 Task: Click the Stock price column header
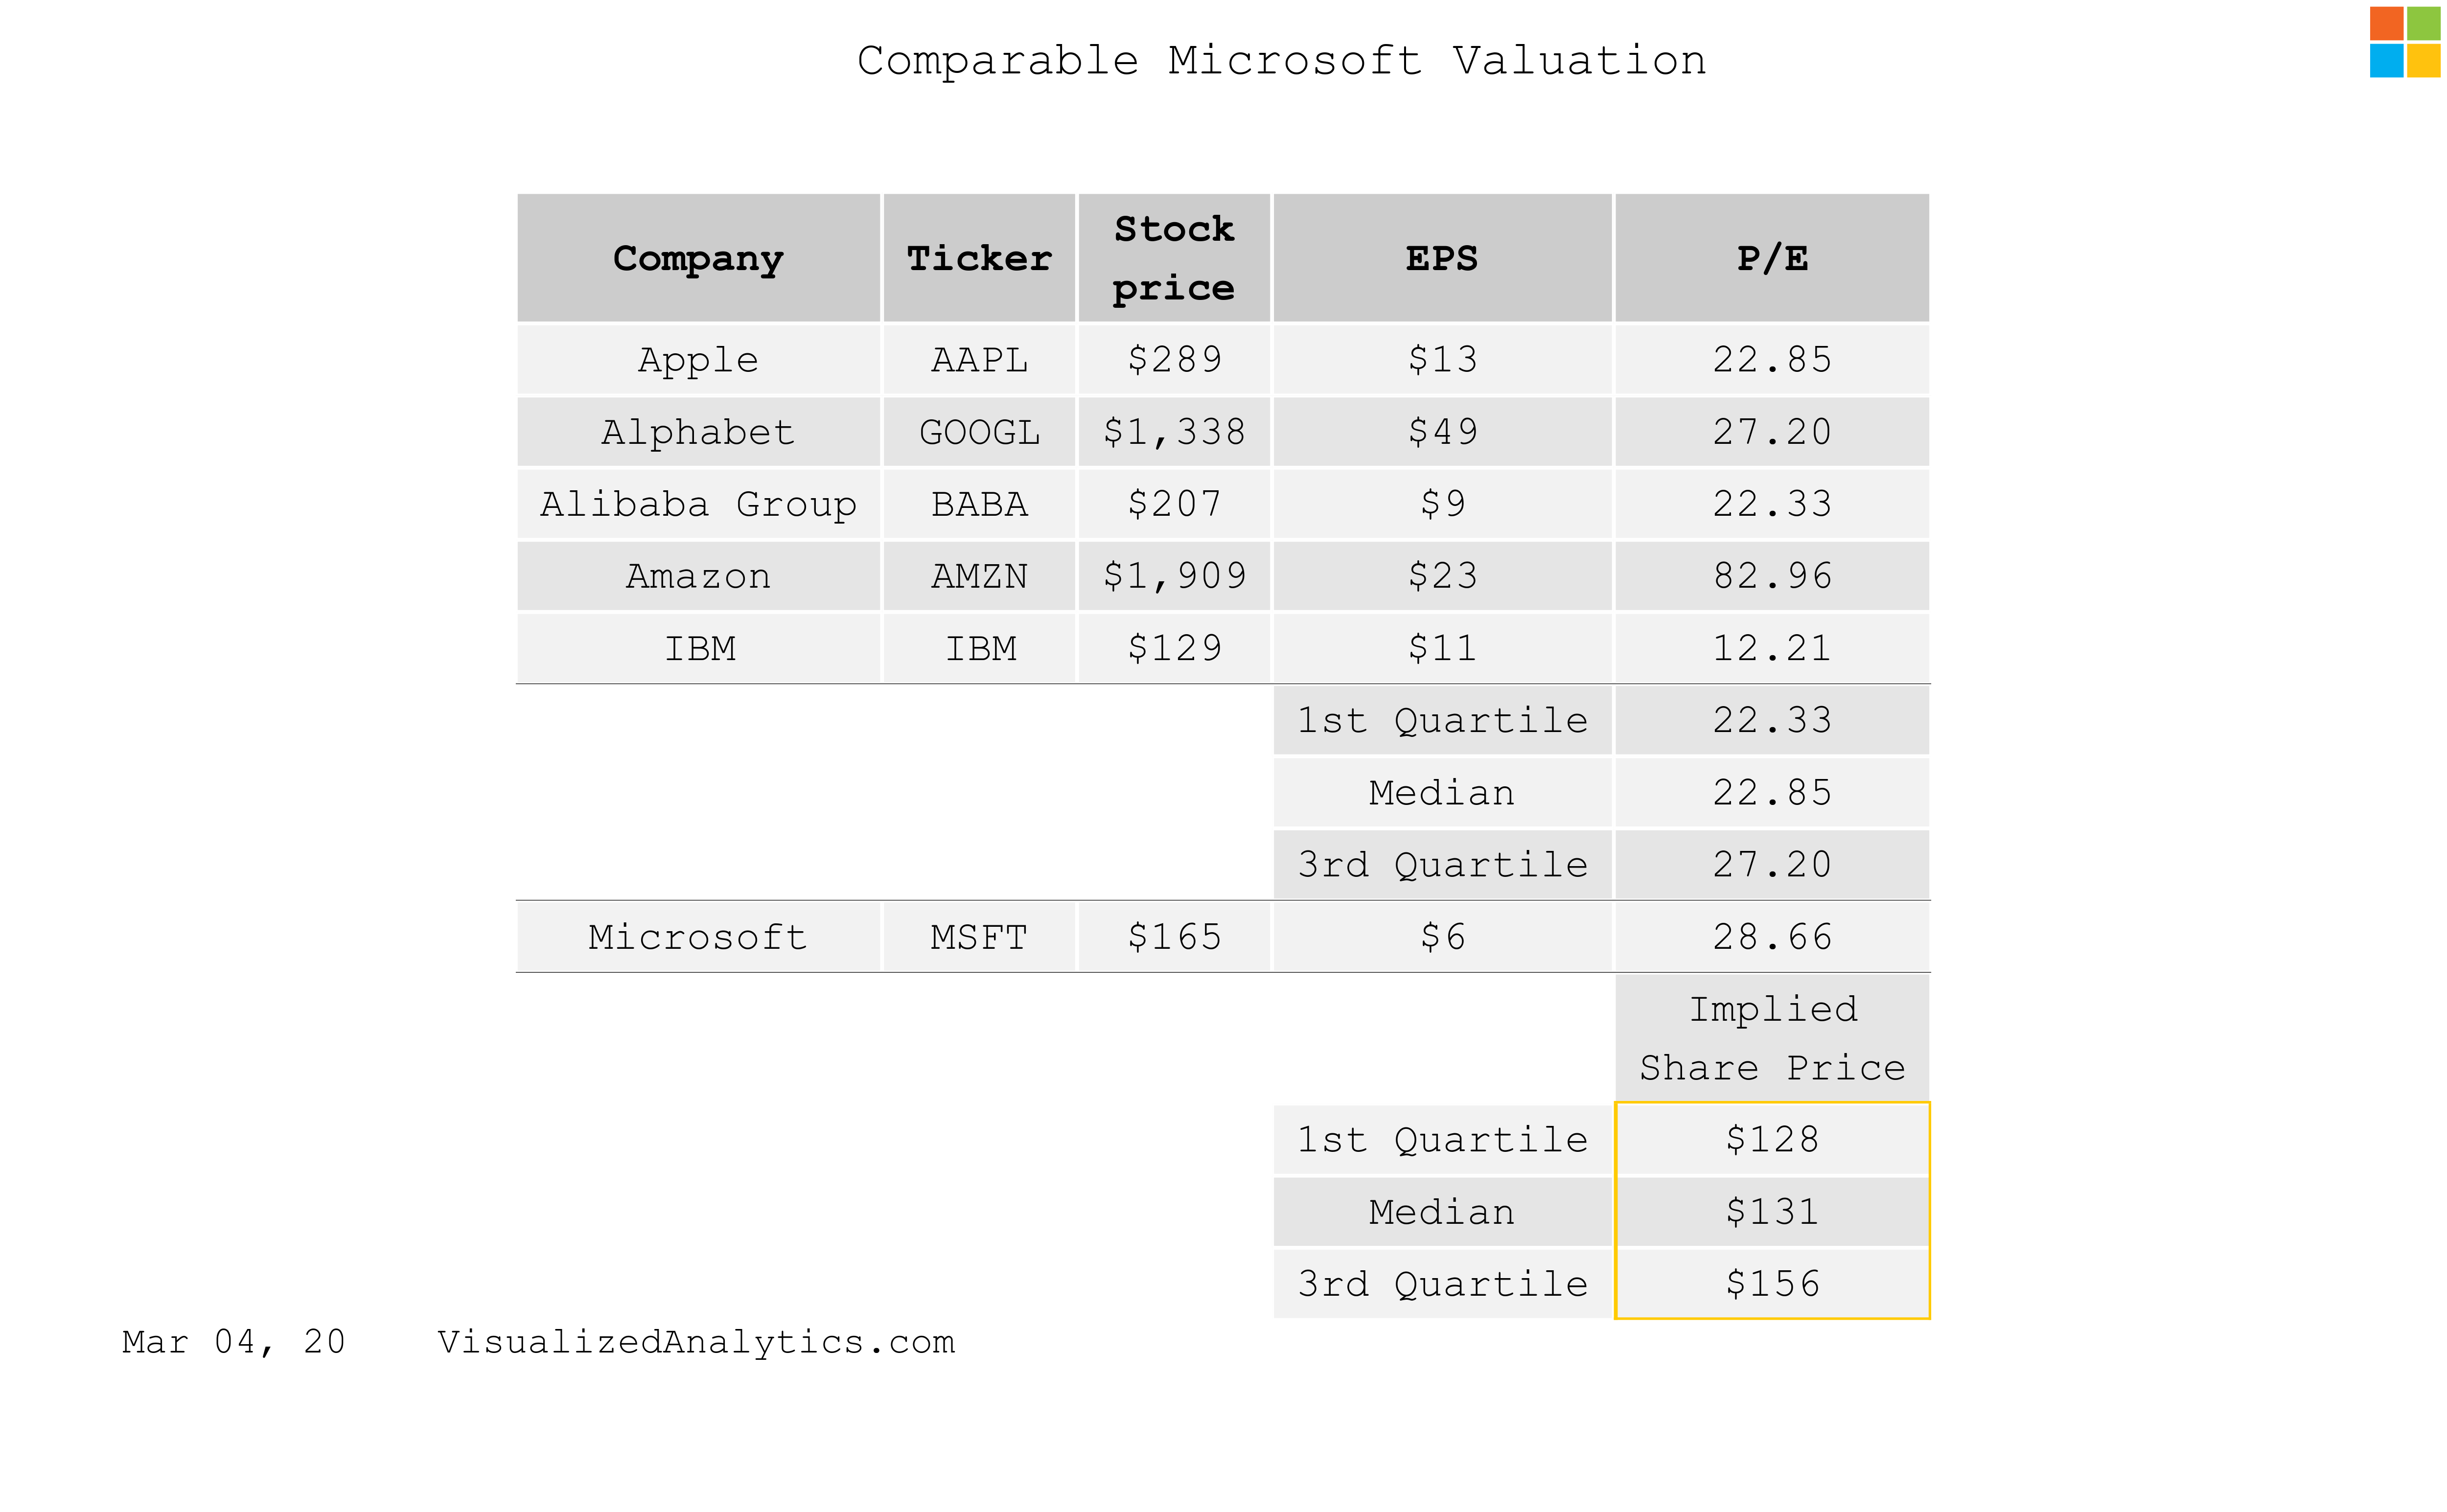click(x=1174, y=258)
